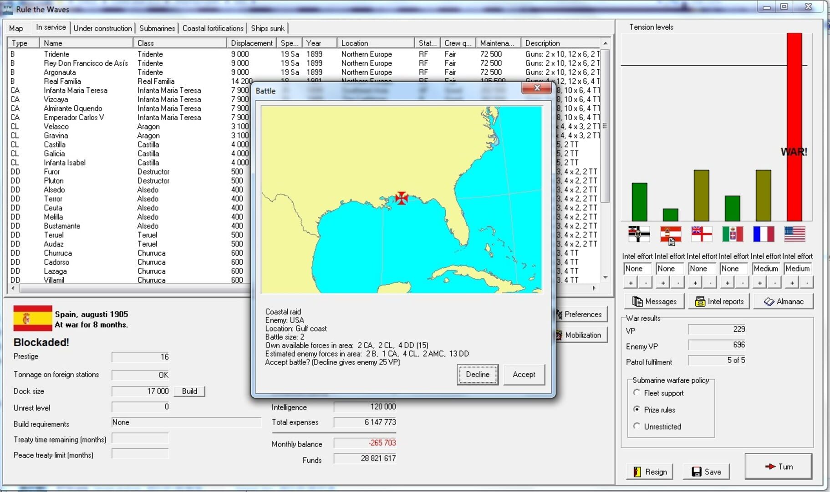Select Fleet support submarine policy
This screenshot has height=492, width=830.
637,393
